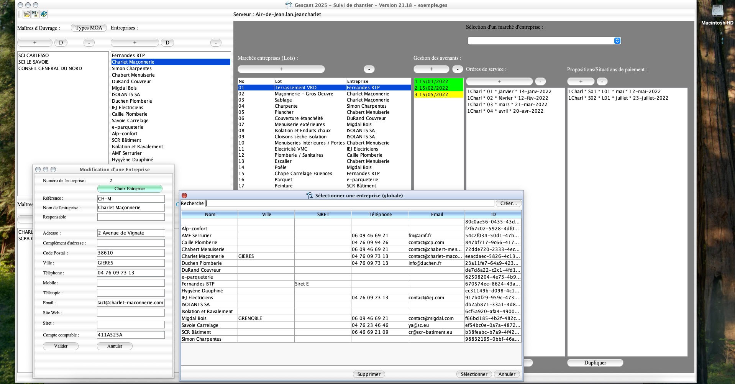Select SCI LE SAVOIE in Maîtres d'Ouvrage list
Image resolution: width=735 pixels, height=384 pixels.
(34, 62)
